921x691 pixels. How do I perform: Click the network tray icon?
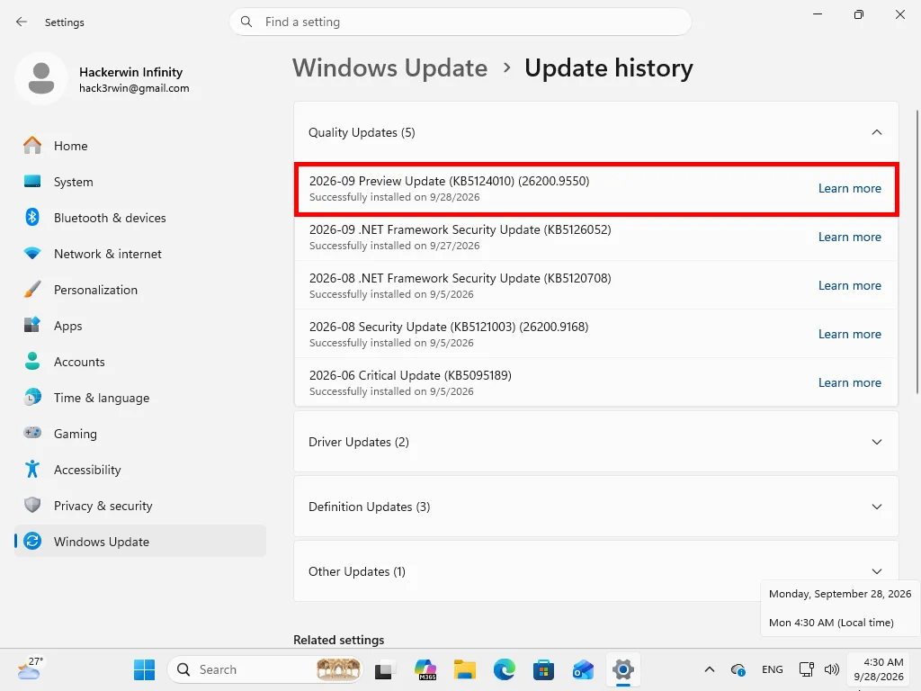point(806,669)
